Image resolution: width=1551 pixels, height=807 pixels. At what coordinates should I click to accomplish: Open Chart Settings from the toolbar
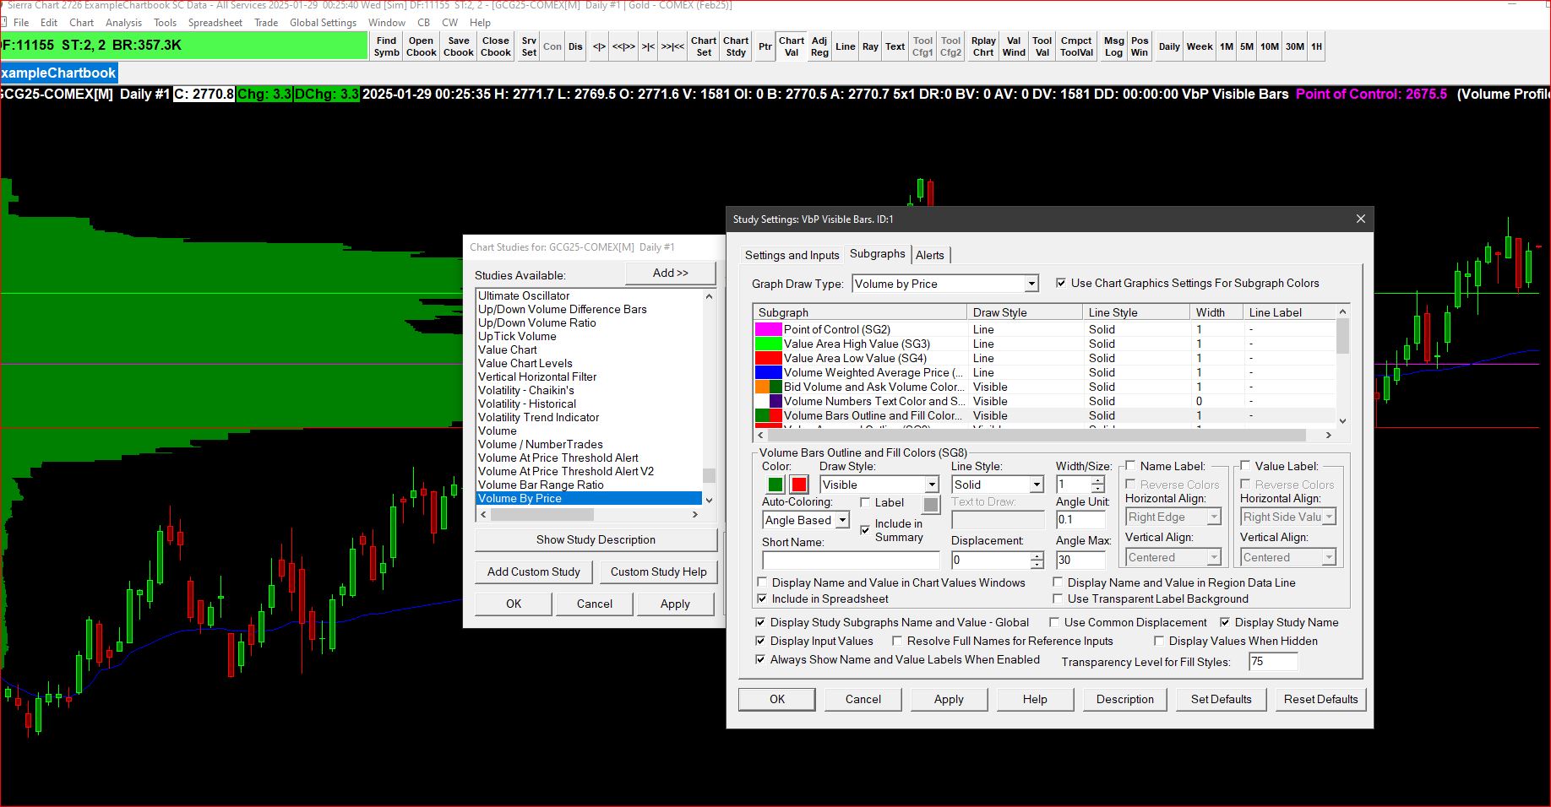click(703, 46)
